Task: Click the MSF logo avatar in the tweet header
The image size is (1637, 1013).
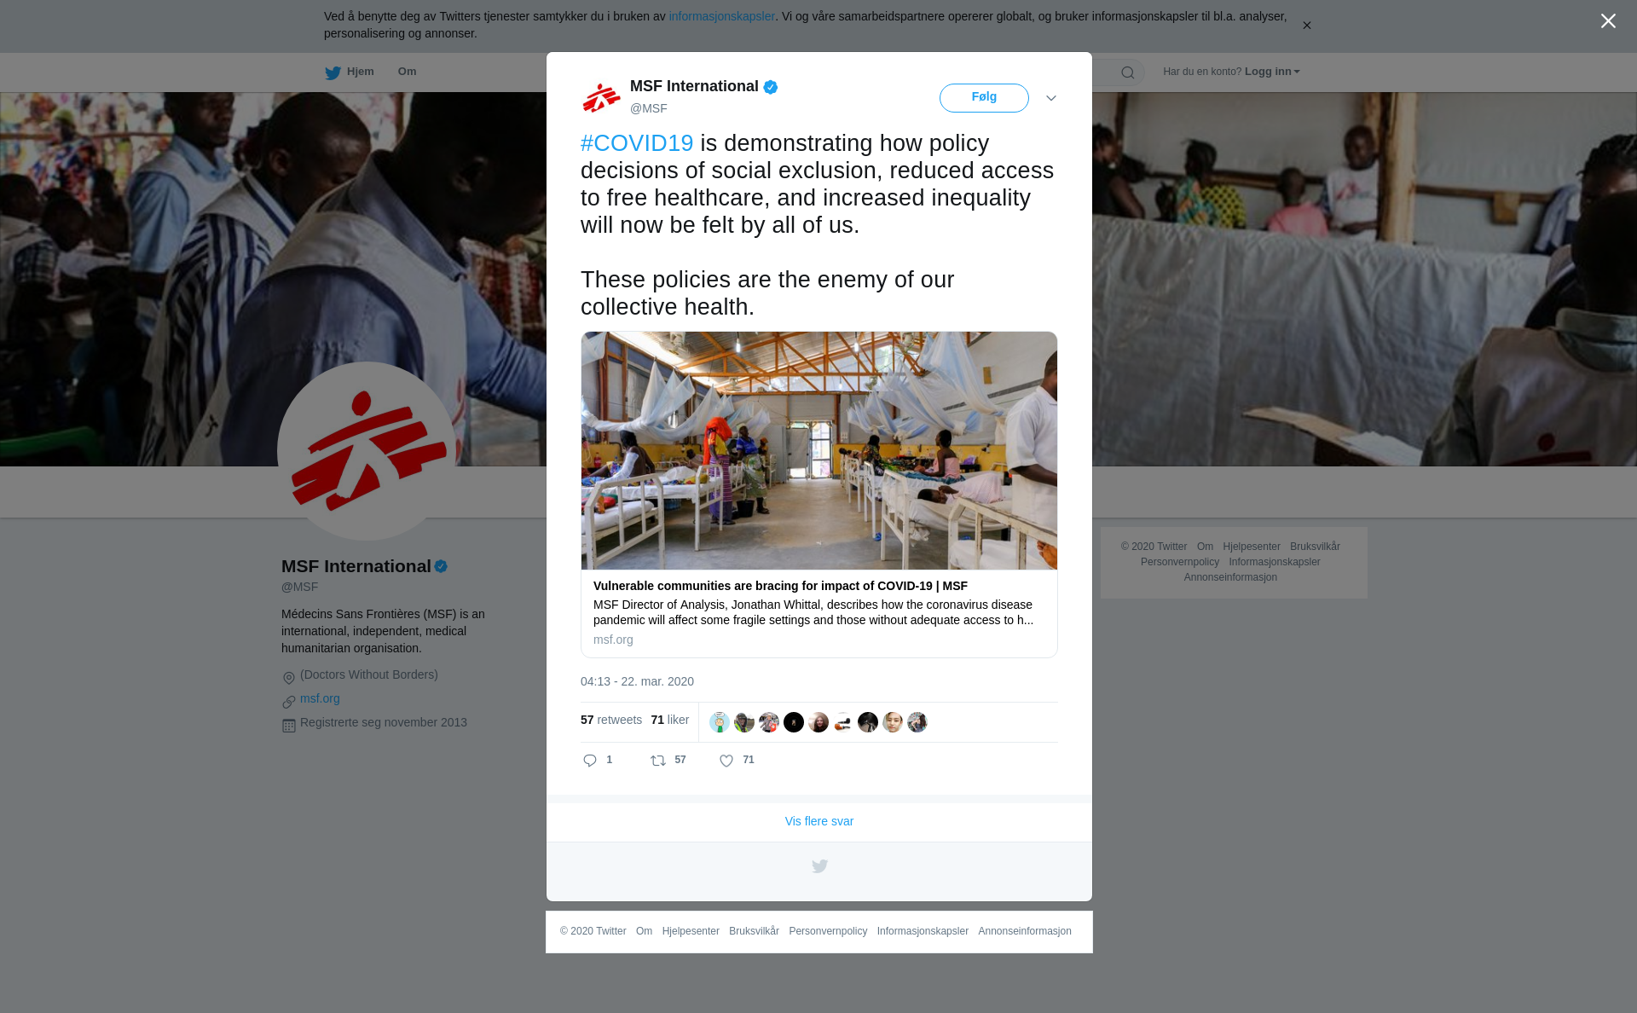Action: [602, 97]
